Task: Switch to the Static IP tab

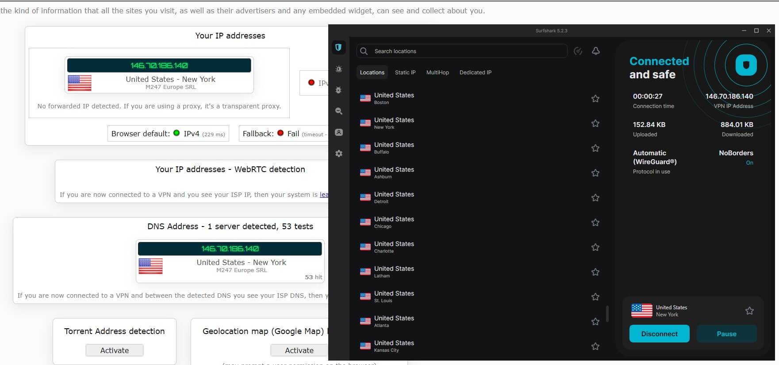Action: (x=405, y=73)
